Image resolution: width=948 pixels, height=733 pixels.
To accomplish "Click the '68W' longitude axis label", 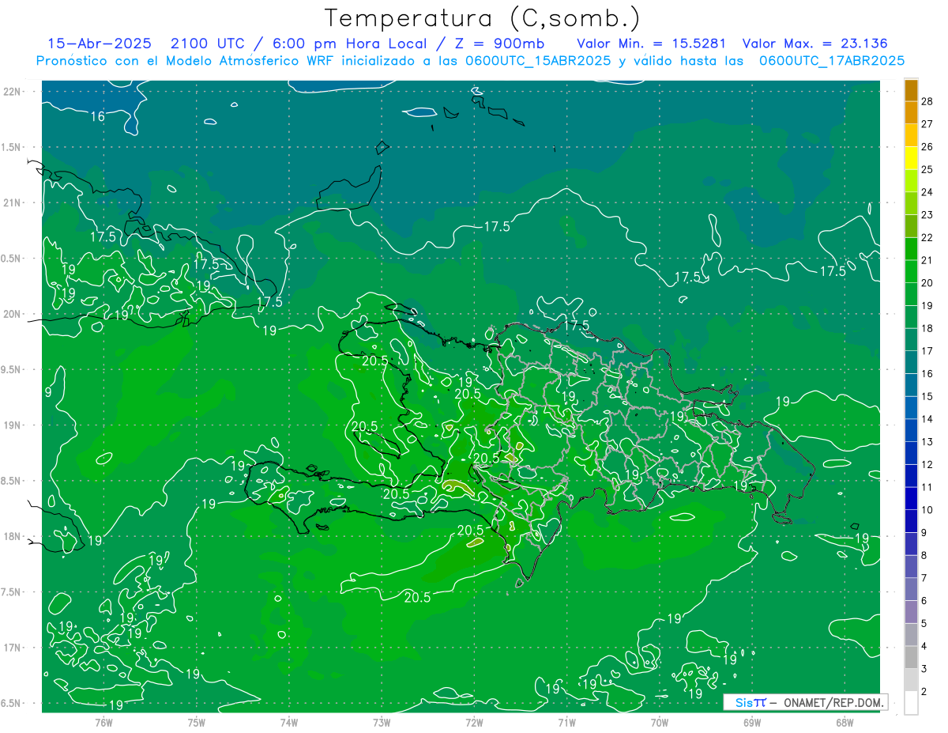I will point(845,722).
